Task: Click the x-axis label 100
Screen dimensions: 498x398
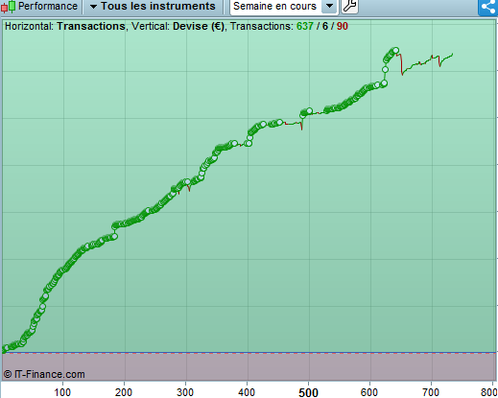Action: coord(62,392)
